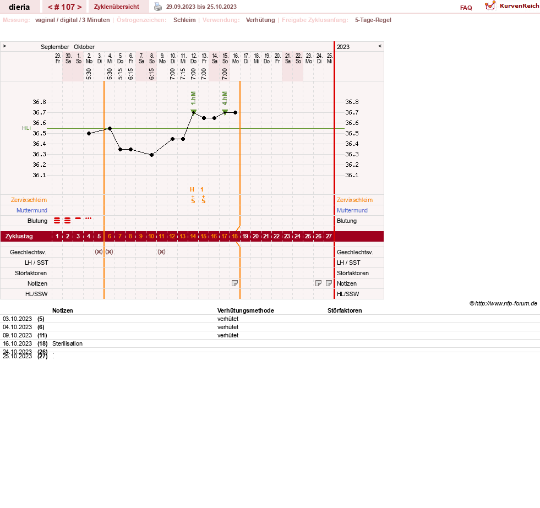This screenshot has height=508, width=540.
Task: Click the Verhütungsmethode column header
Action: 246,310
